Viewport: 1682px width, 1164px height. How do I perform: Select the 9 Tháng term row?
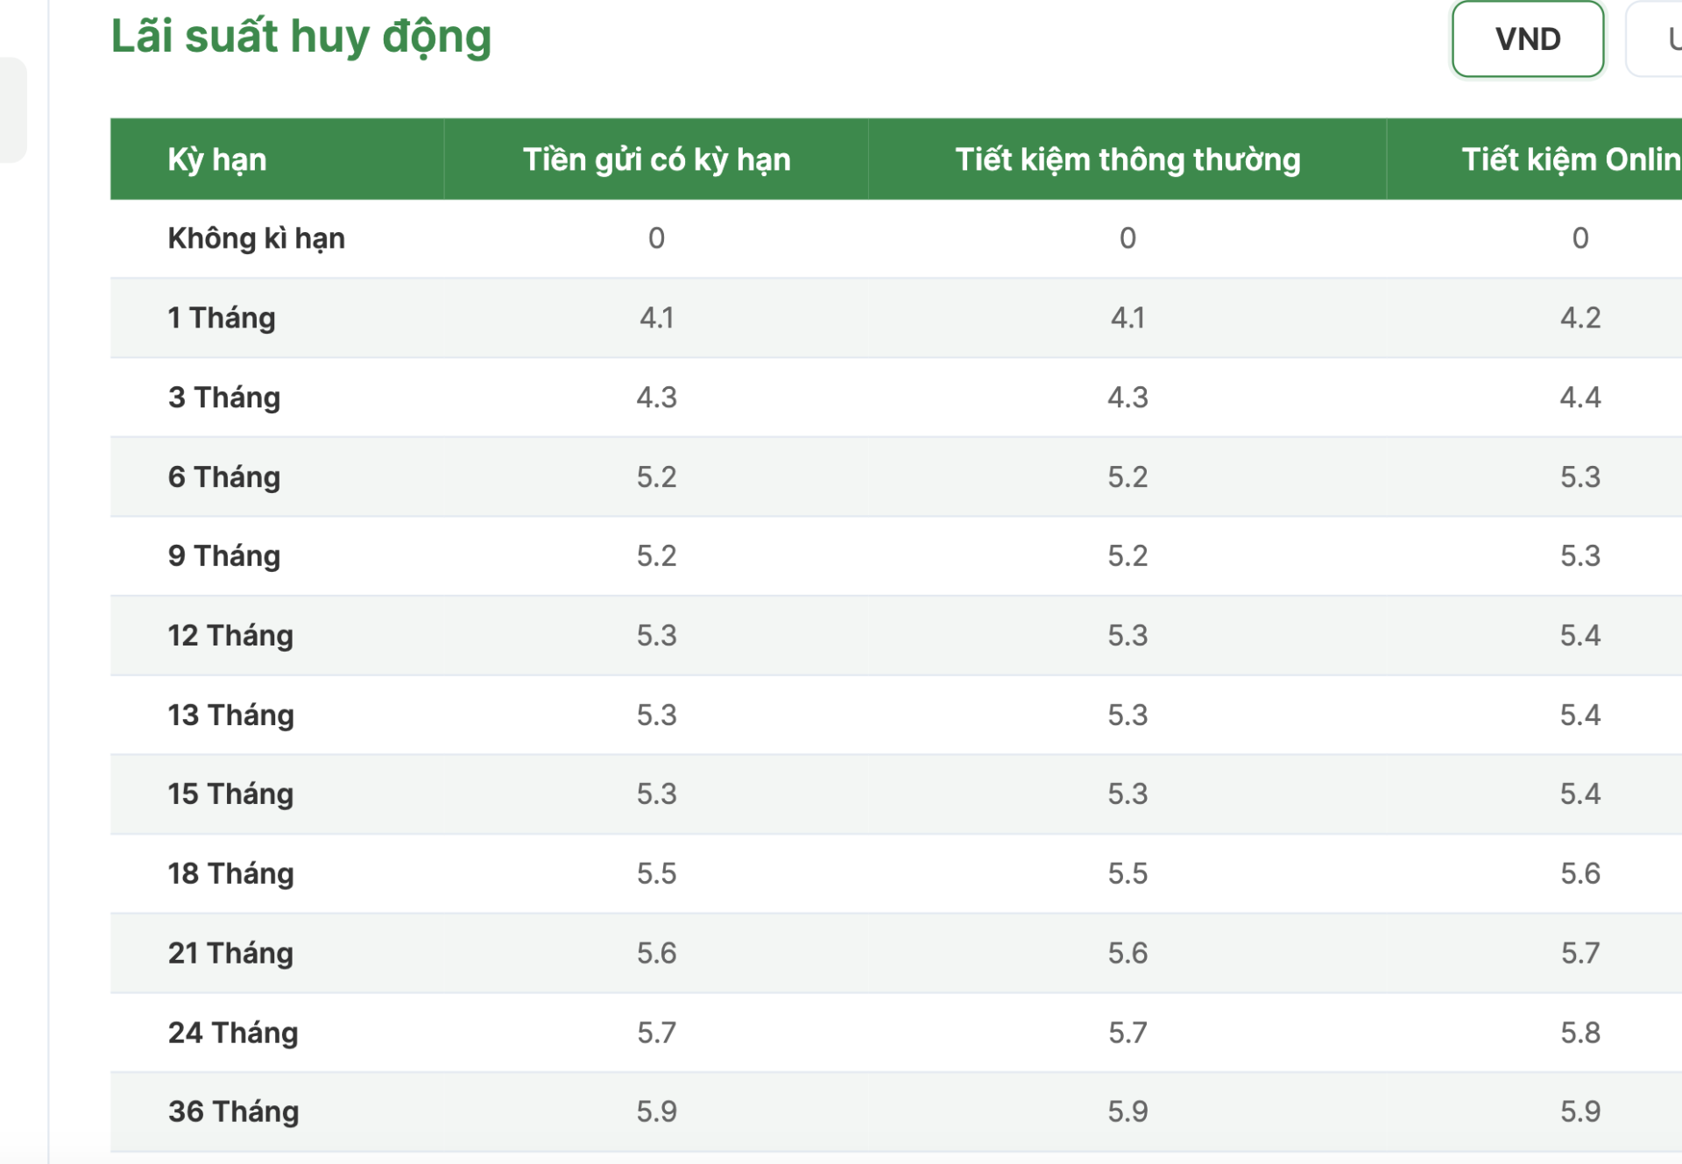223,555
